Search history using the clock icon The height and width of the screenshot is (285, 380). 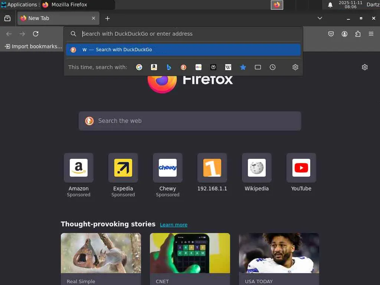[x=273, y=67]
